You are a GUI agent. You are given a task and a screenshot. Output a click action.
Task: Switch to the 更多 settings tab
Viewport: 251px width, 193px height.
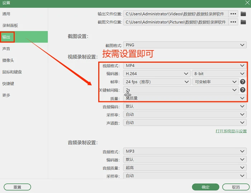[24, 95]
